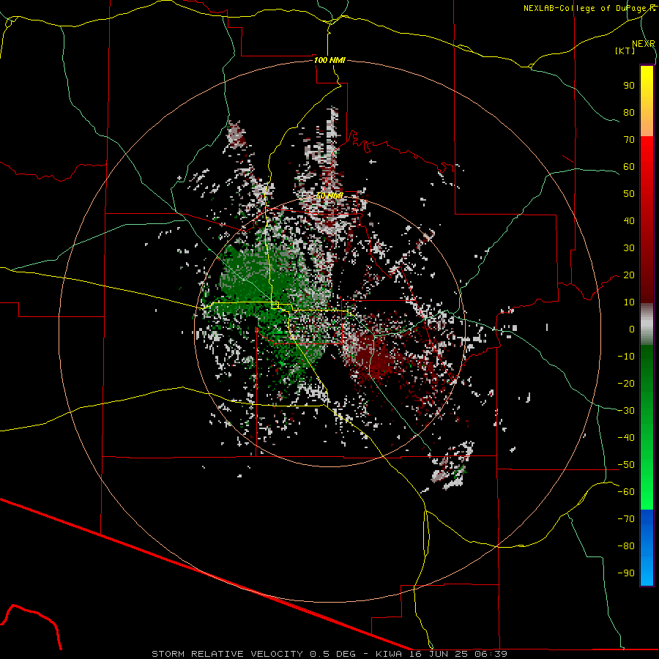Click the -10 scale value

[626, 357]
